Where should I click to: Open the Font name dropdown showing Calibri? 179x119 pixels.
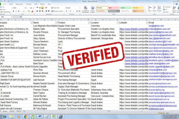[x=24, y=8]
